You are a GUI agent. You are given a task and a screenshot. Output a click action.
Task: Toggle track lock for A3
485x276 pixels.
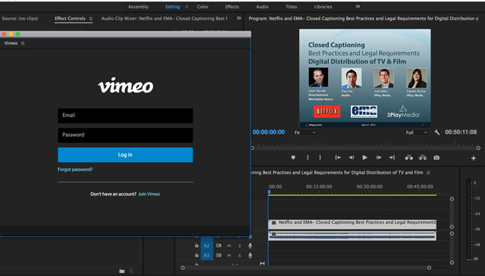pyautogui.click(x=197, y=255)
